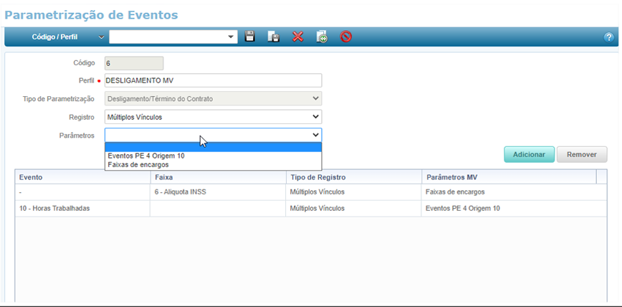Click the Save floppy disk icon

(250, 37)
